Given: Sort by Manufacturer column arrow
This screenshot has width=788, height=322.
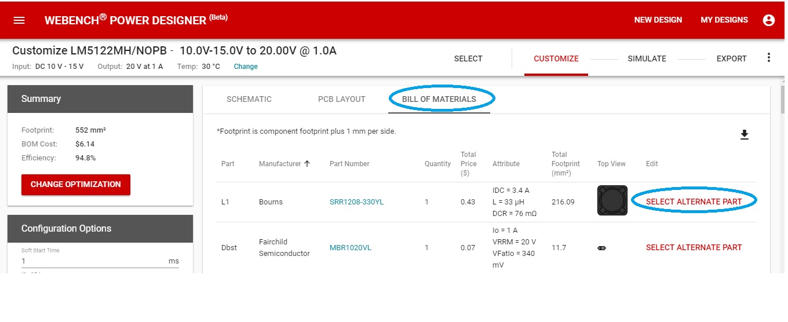Looking at the screenshot, I should pyautogui.click(x=307, y=164).
